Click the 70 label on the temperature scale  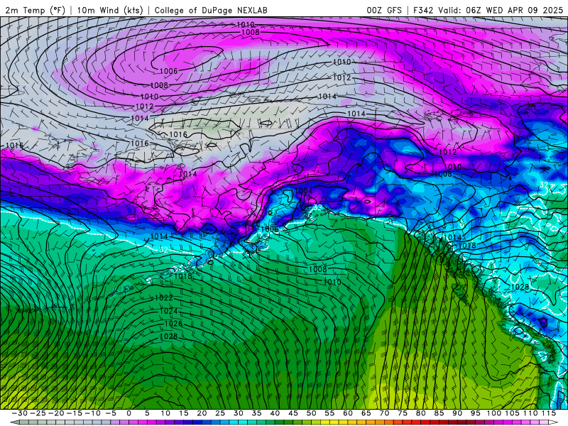point(384,413)
